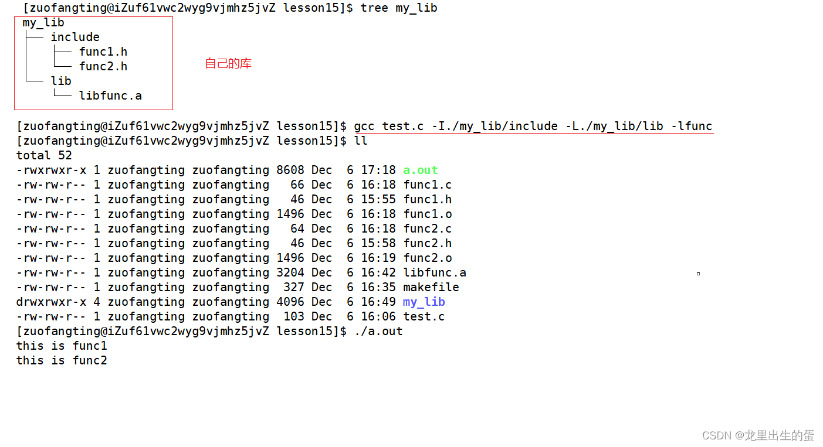
Task: Click the blue my_lib directory name
Action: (x=424, y=302)
